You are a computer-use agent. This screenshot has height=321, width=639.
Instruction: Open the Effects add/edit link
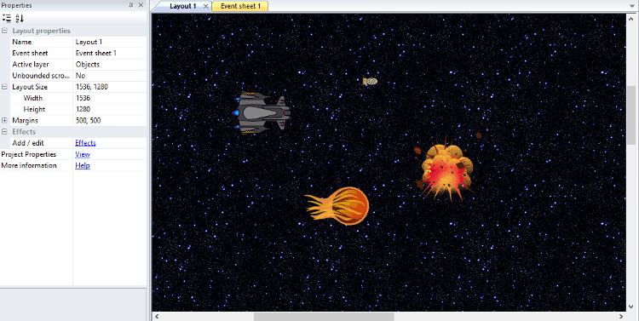[85, 143]
